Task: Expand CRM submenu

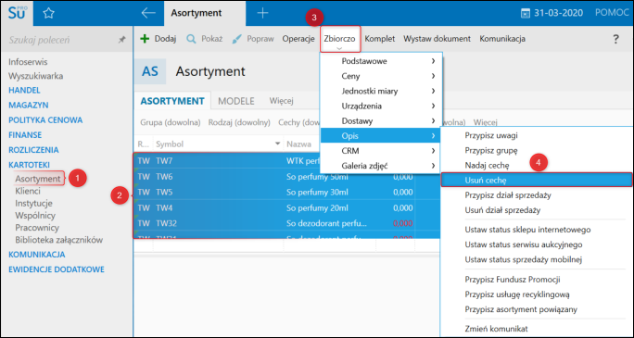Action: point(381,151)
